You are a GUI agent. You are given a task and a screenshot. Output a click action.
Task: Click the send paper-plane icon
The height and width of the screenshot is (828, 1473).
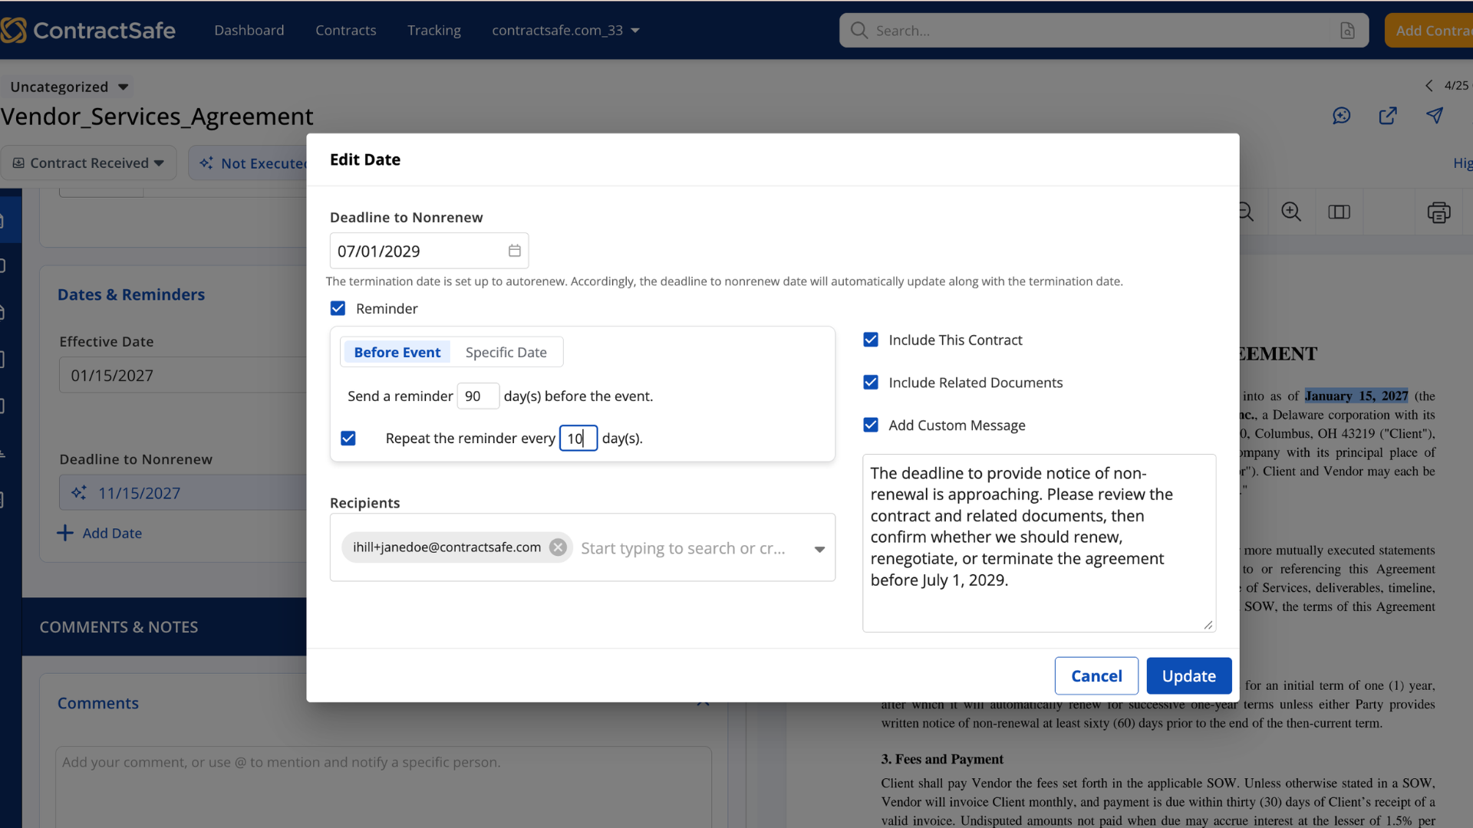click(x=1435, y=116)
